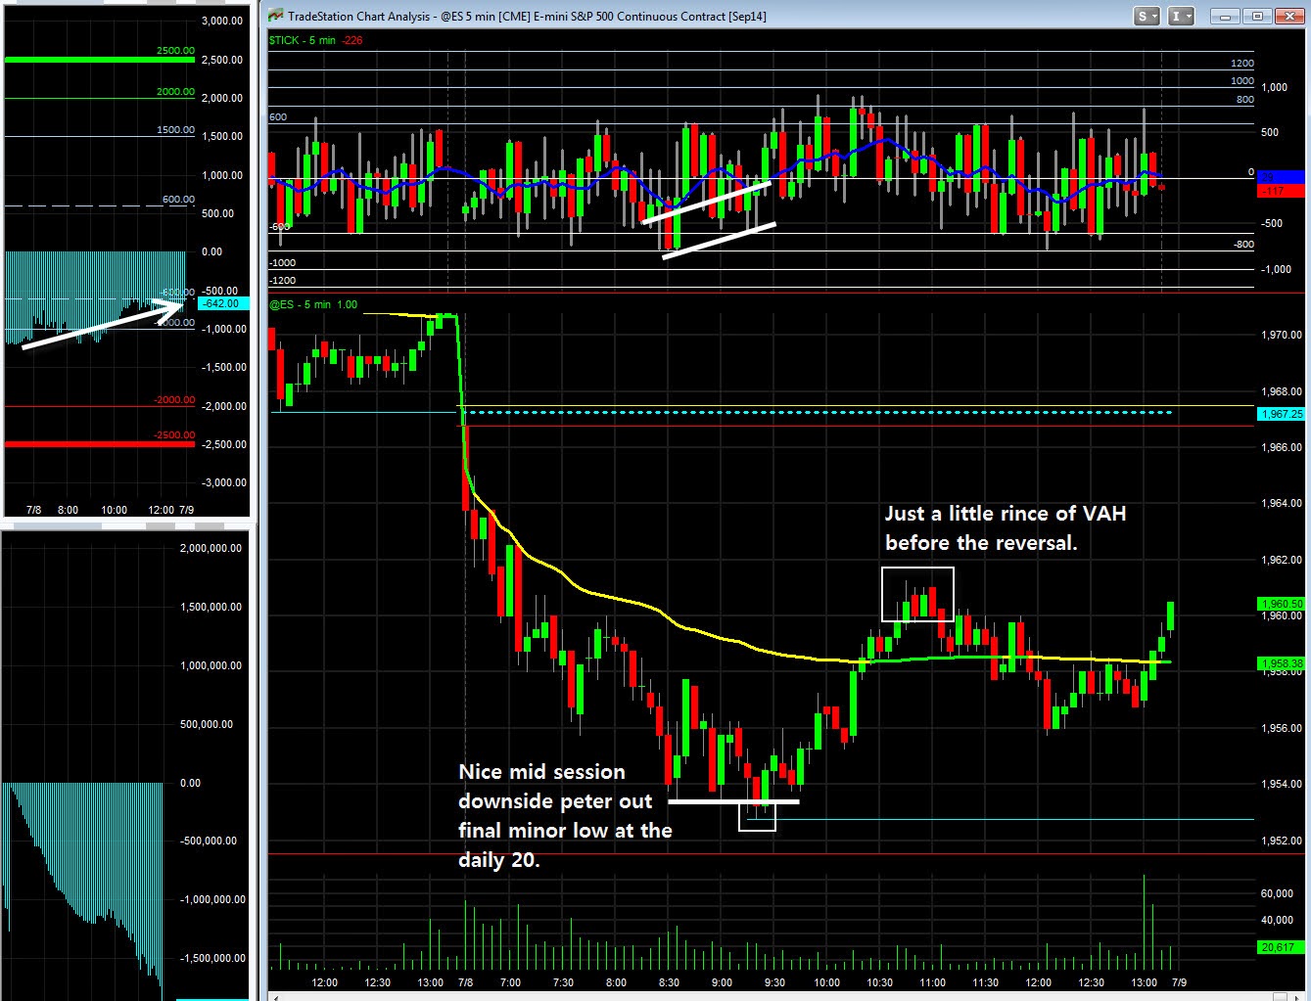Close the Chart Analysis window
The image size is (1311, 1001).
(x=1288, y=16)
